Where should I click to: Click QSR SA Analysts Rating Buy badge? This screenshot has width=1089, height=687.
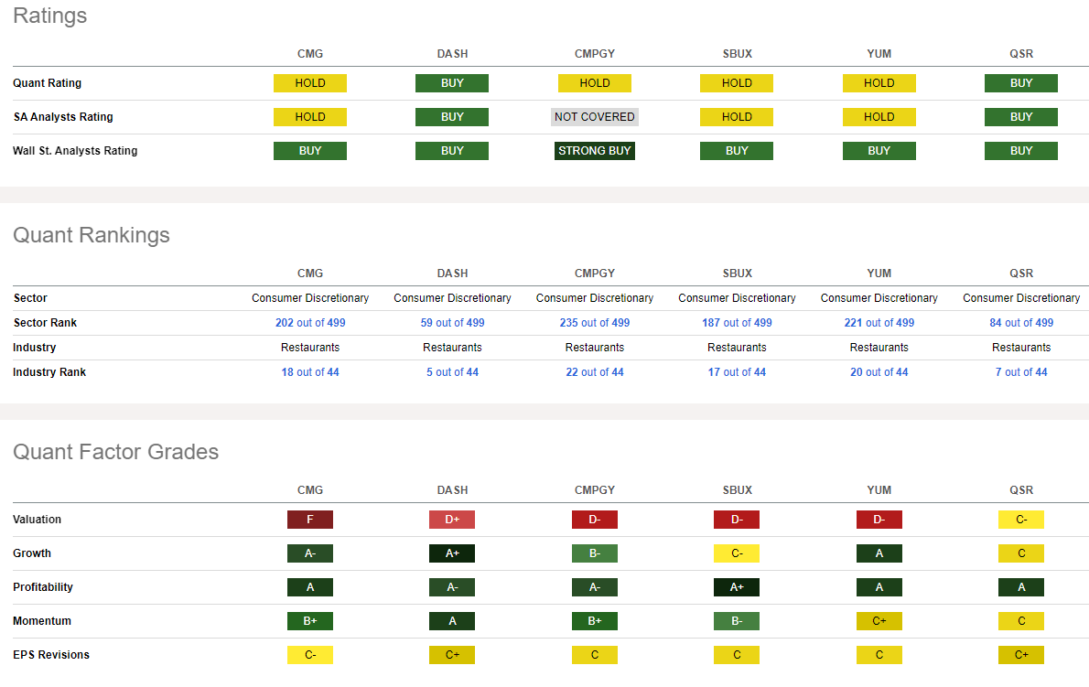tap(1021, 117)
